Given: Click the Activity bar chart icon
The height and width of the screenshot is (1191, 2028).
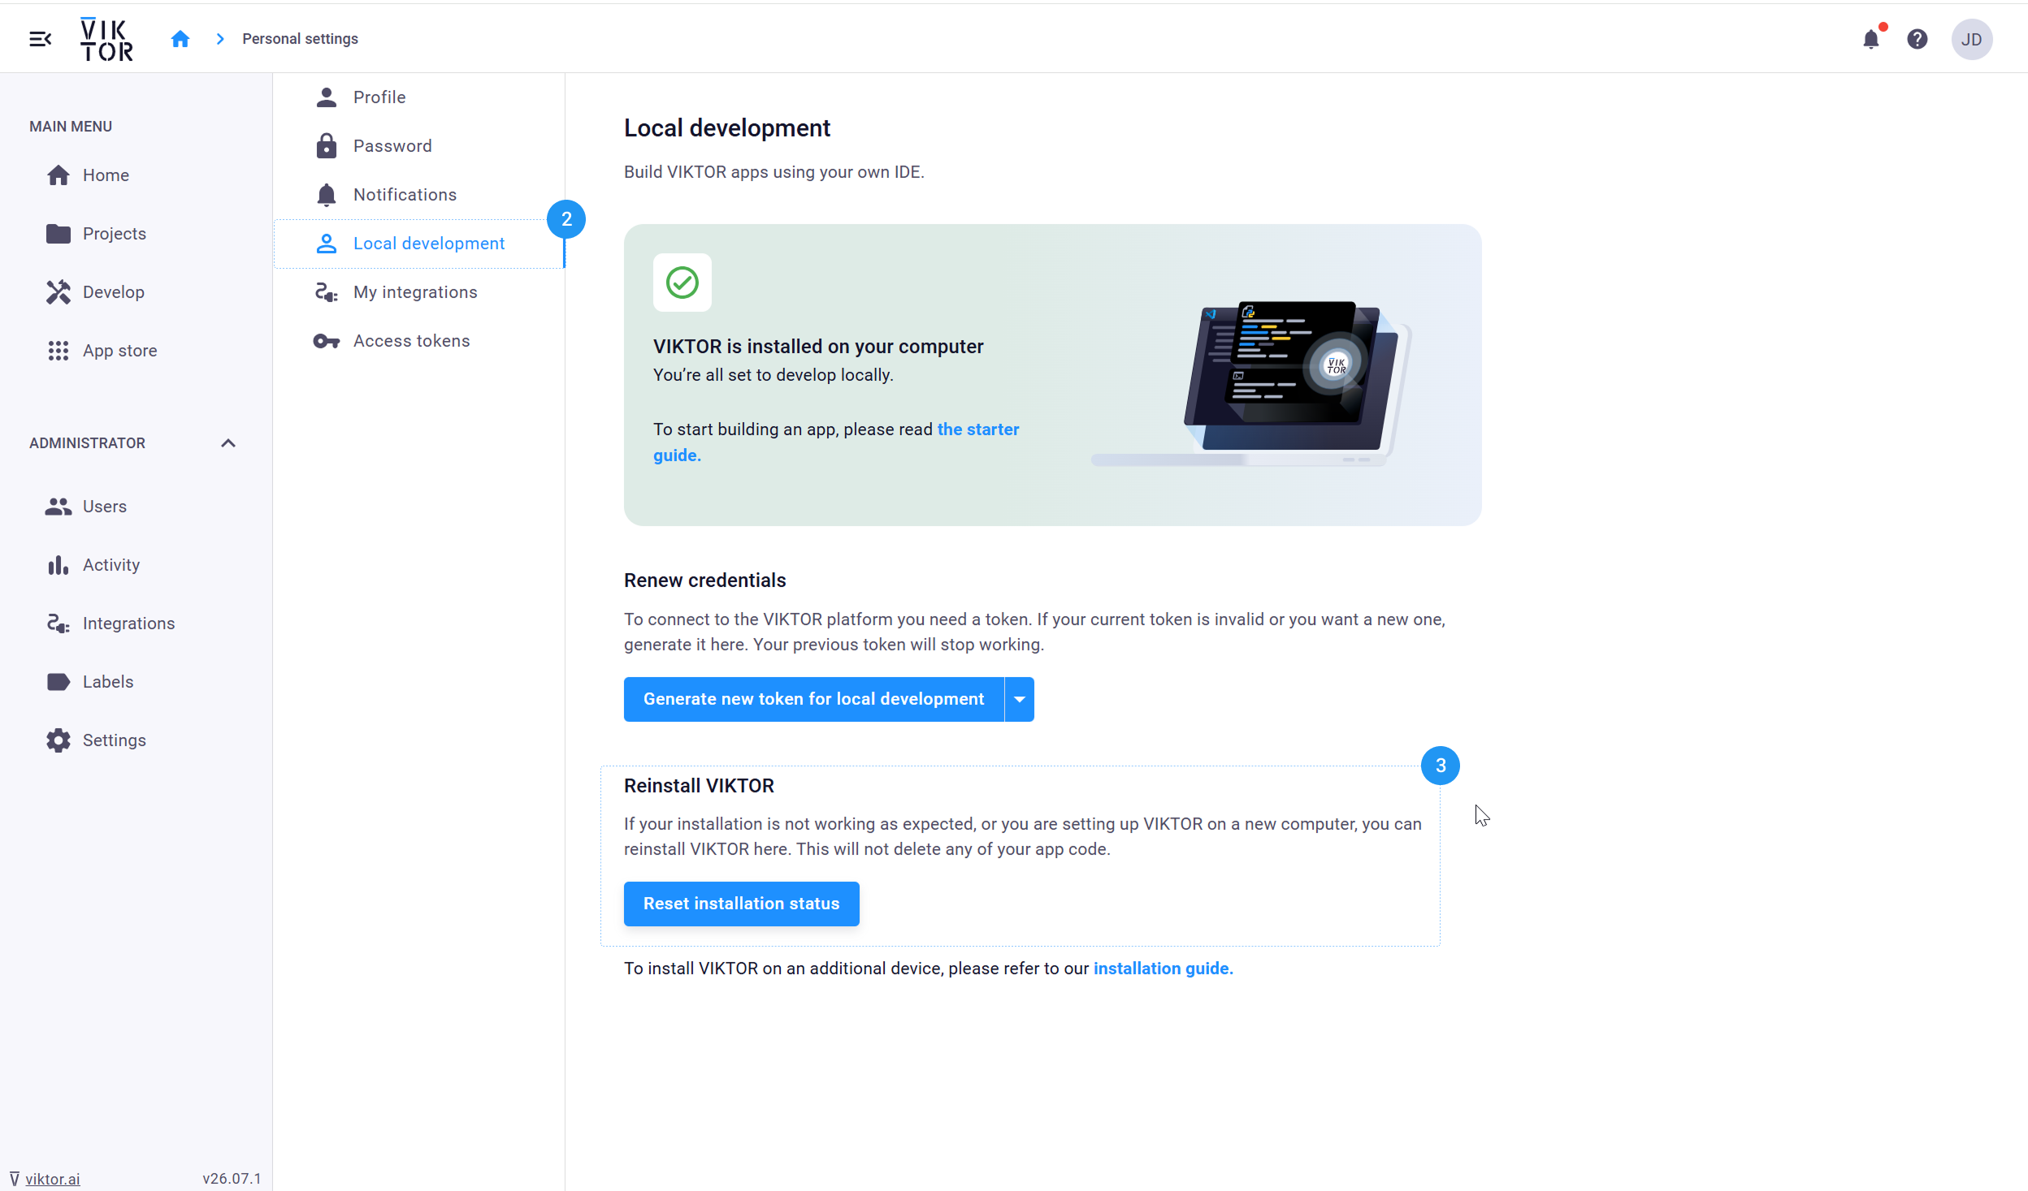Looking at the screenshot, I should pos(58,565).
